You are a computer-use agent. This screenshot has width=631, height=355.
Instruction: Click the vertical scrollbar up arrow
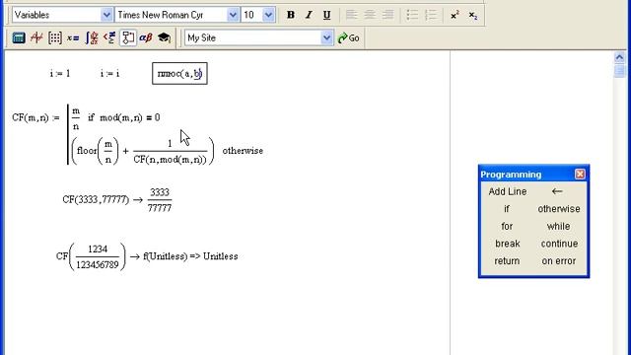(x=619, y=57)
